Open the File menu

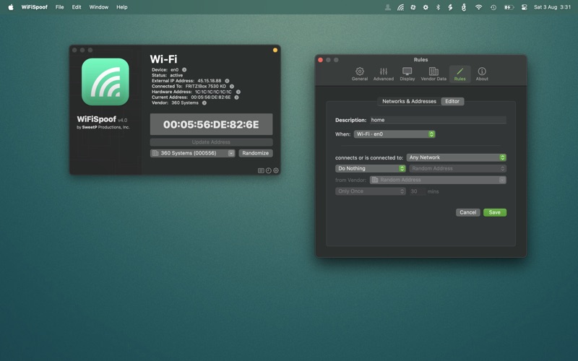click(x=59, y=7)
